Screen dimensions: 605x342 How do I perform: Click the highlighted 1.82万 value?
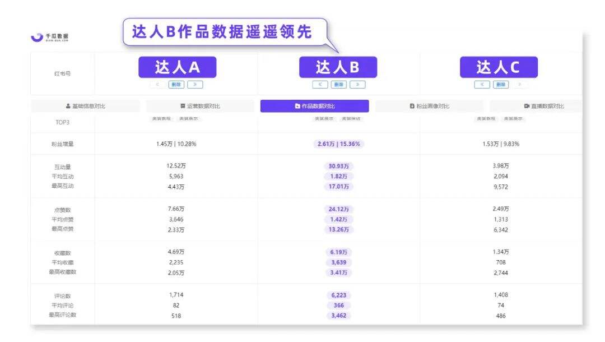(339, 177)
